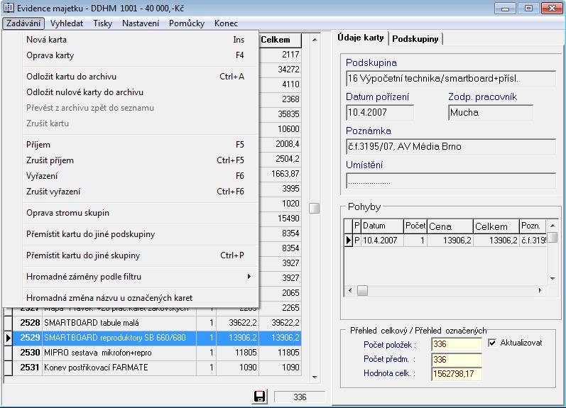
Task: Click the Datum pořízení field
Action: [x=380, y=113]
